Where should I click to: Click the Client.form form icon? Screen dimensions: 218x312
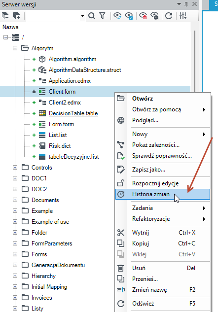(x=42, y=92)
